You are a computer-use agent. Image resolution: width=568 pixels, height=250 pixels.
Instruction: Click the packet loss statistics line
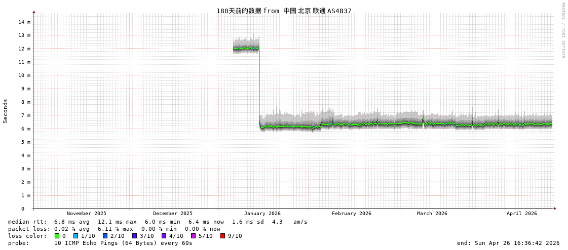114,229
